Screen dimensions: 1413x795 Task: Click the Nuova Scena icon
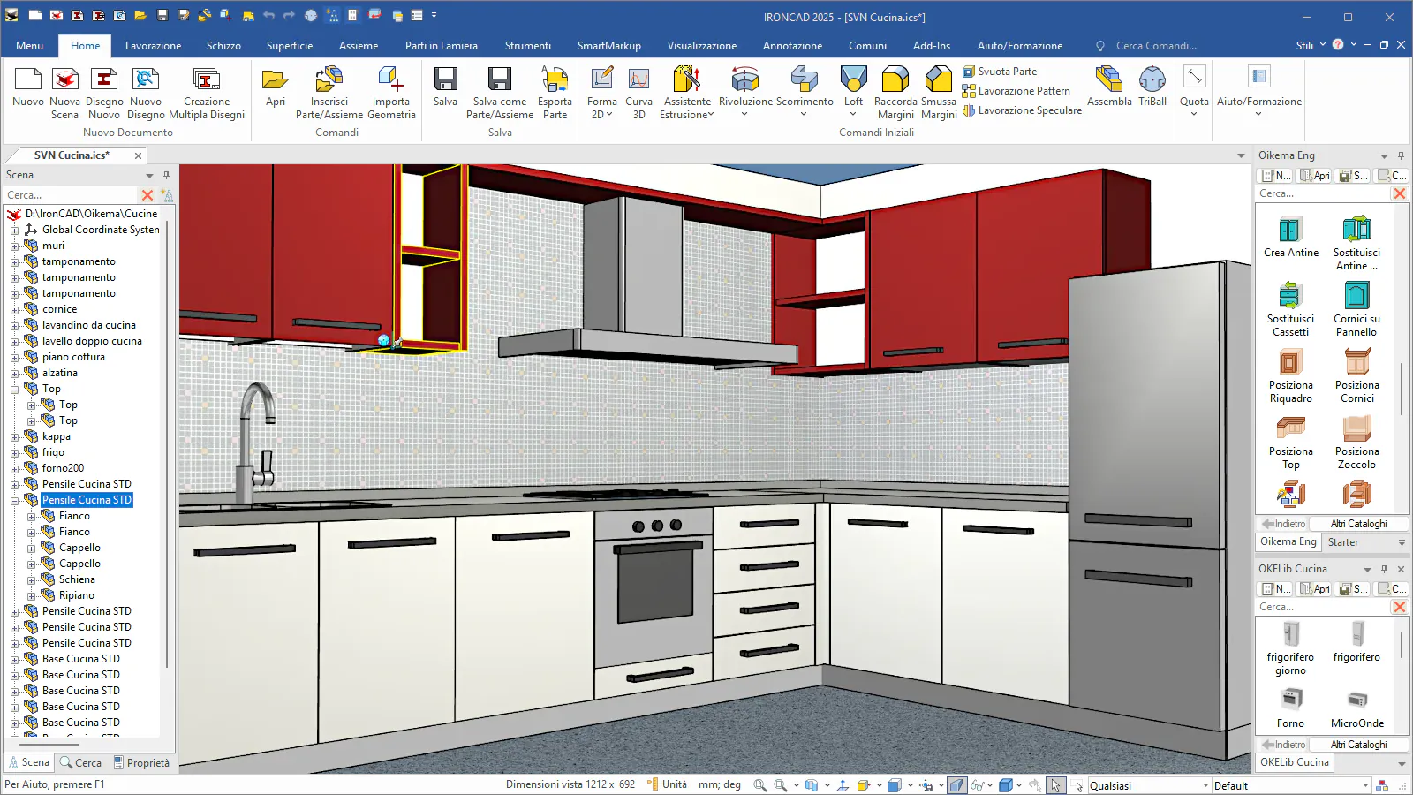click(64, 80)
